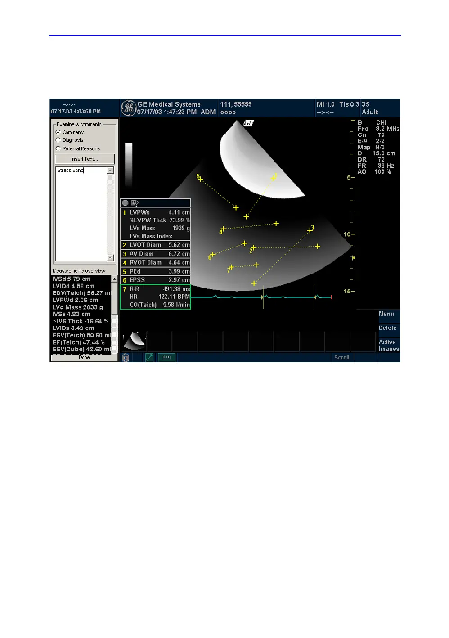Click the AO 100 % output parameter
Screen dimensions: 449x638
[x=374, y=172]
